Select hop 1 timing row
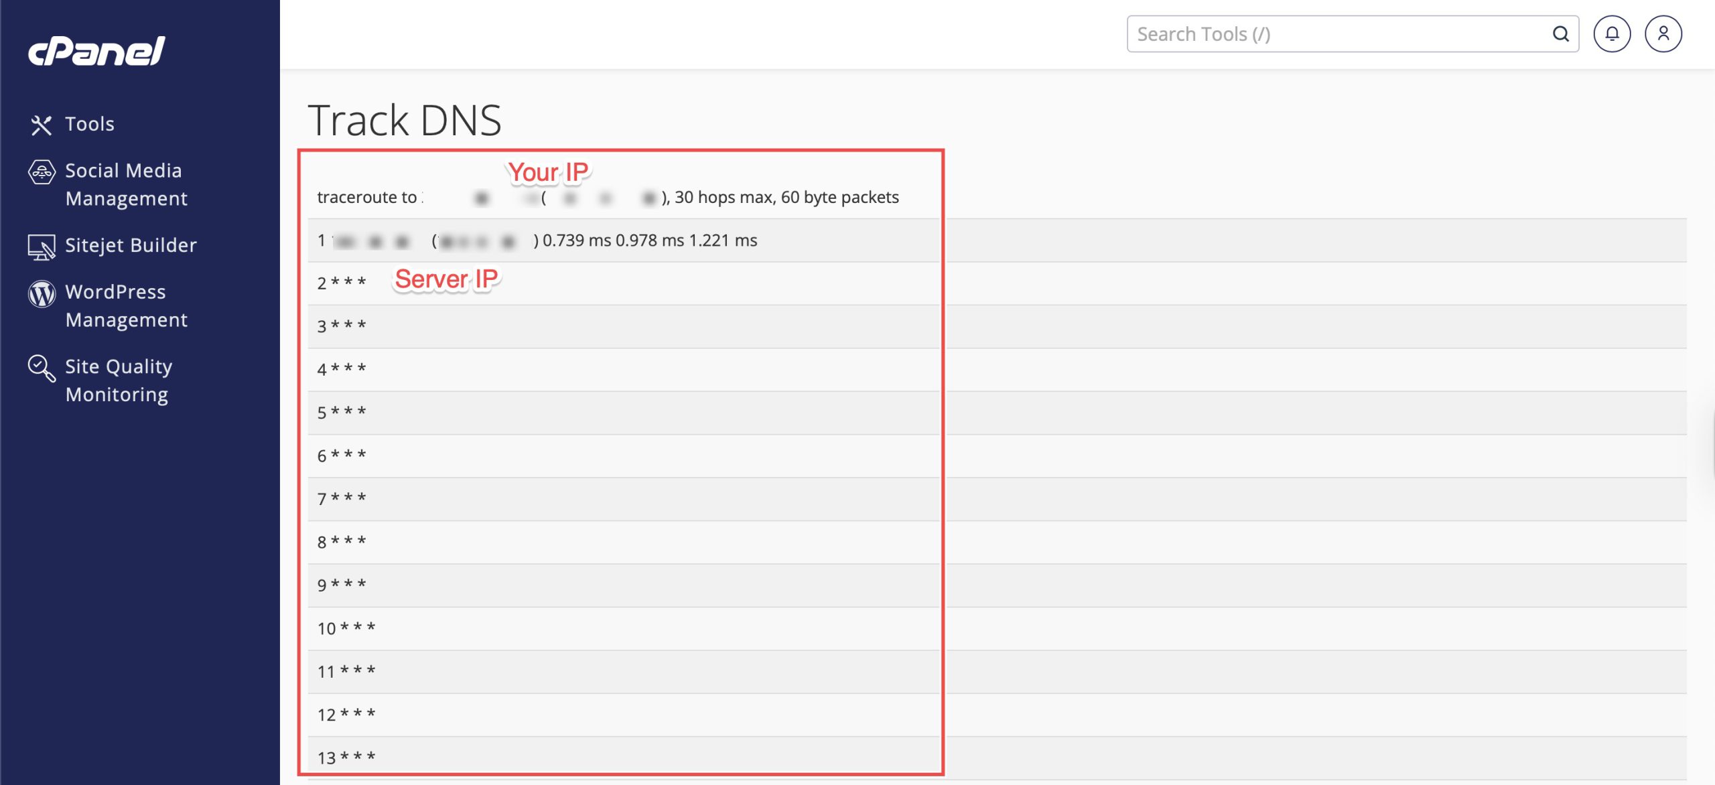1715x785 pixels. click(649, 240)
